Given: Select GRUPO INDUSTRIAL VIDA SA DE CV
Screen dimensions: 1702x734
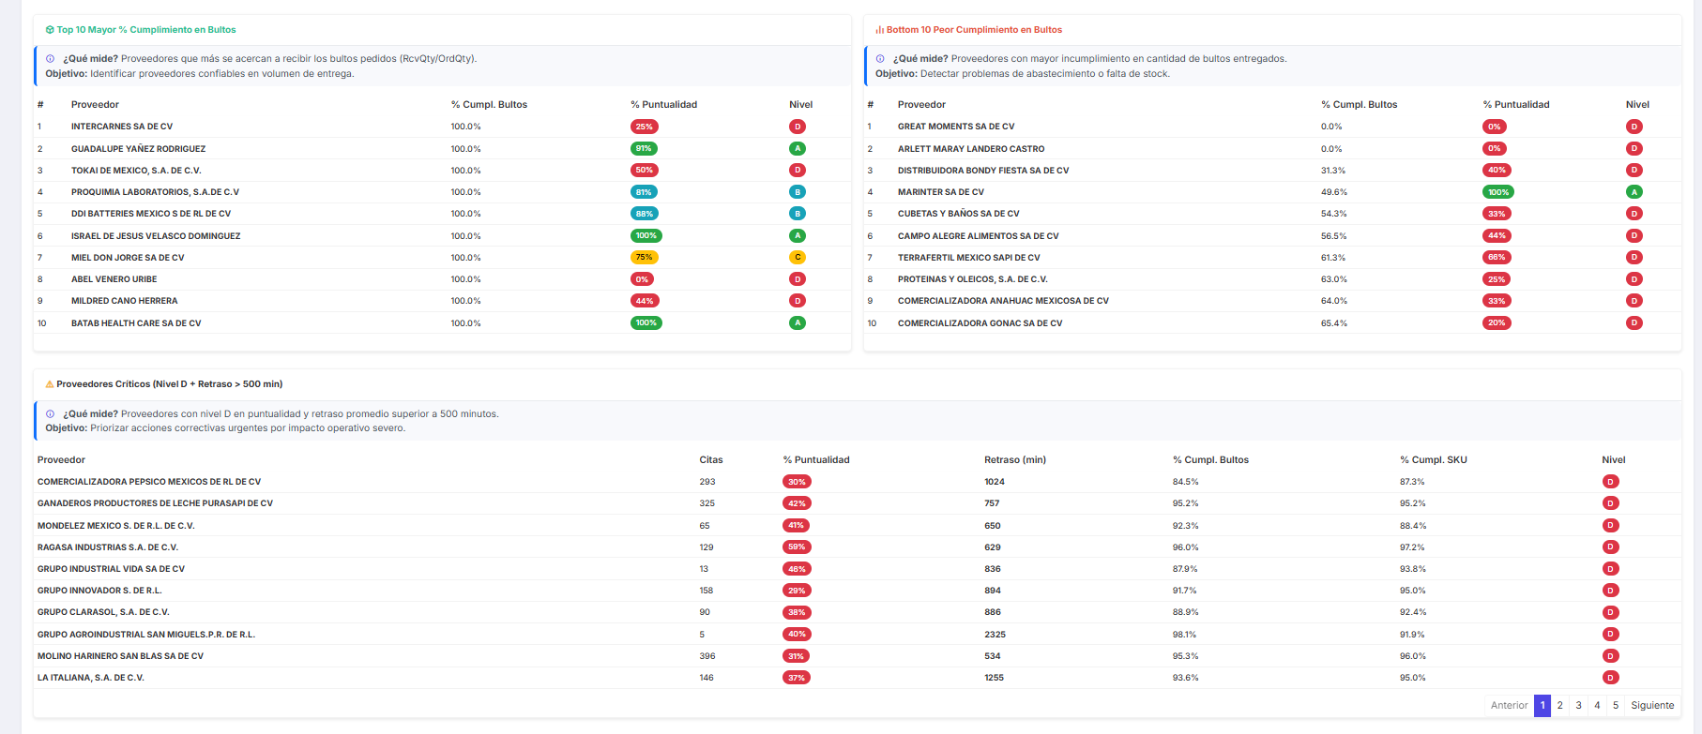Looking at the screenshot, I should 111,569.
